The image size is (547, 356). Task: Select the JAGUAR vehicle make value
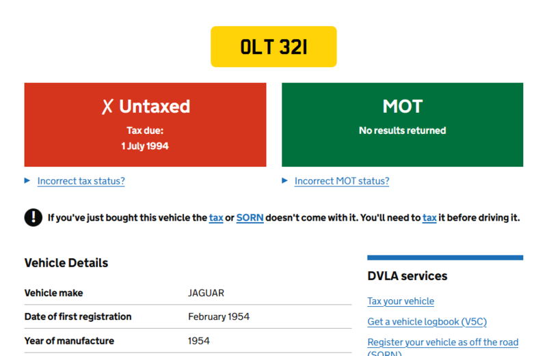(x=206, y=293)
